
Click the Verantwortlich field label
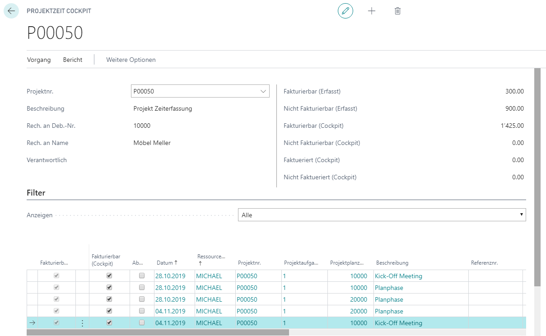pyautogui.click(x=47, y=160)
